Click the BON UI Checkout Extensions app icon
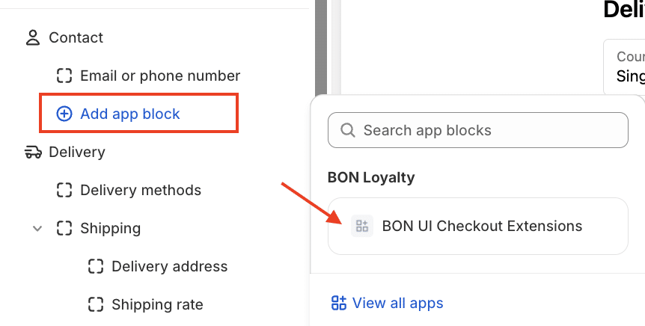The image size is (645, 326). 362,226
